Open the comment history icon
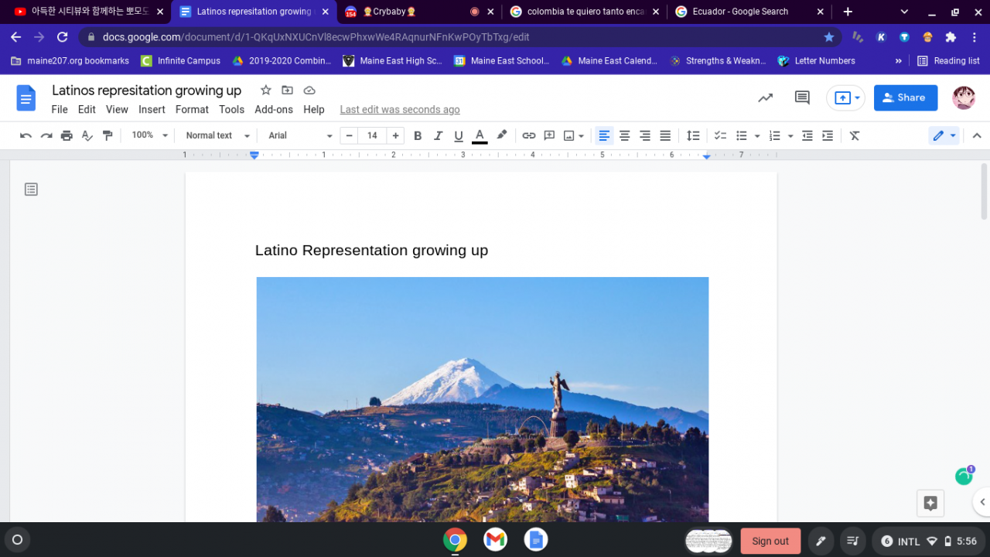 click(802, 97)
